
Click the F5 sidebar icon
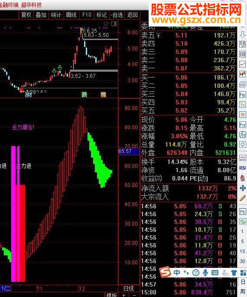coord(243,211)
